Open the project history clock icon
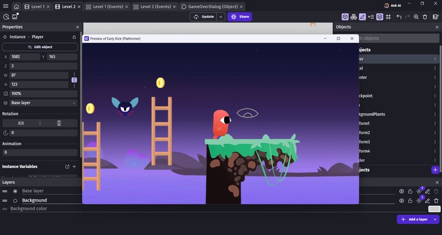The image size is (442, 235). [6, 17]
